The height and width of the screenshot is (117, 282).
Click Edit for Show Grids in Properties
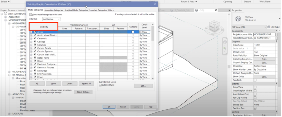(x=264, y=77)
